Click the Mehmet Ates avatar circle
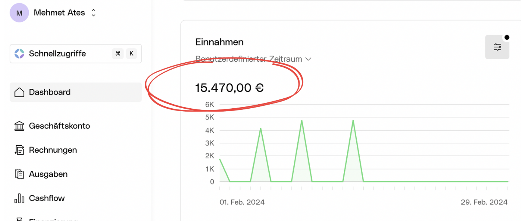 tap(19, 13)
